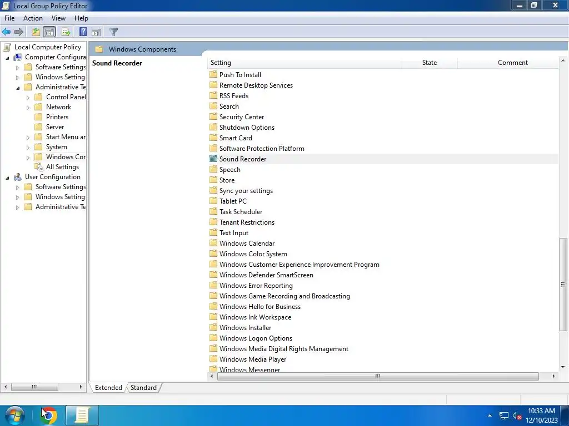Click the Windows Start button
Viewport: 569px width, 426px height.
click(15, 415)
